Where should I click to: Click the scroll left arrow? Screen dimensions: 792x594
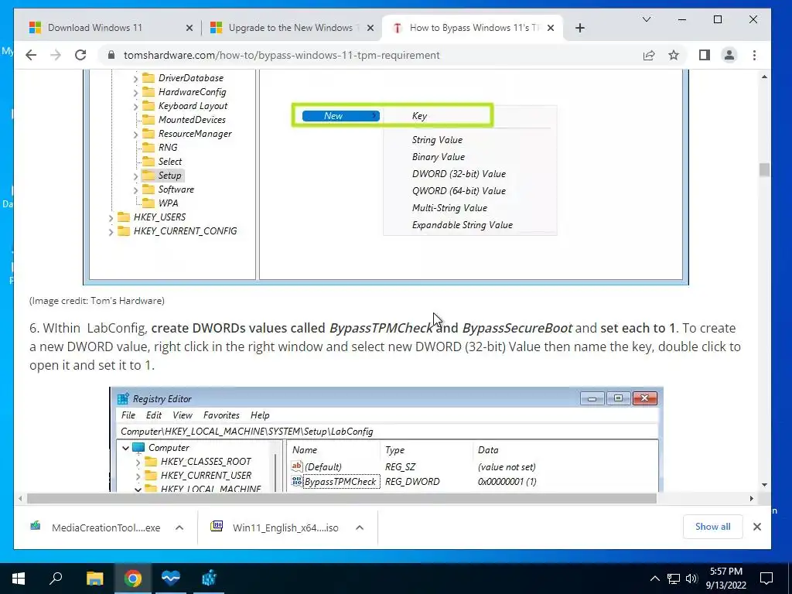[20, 499]
